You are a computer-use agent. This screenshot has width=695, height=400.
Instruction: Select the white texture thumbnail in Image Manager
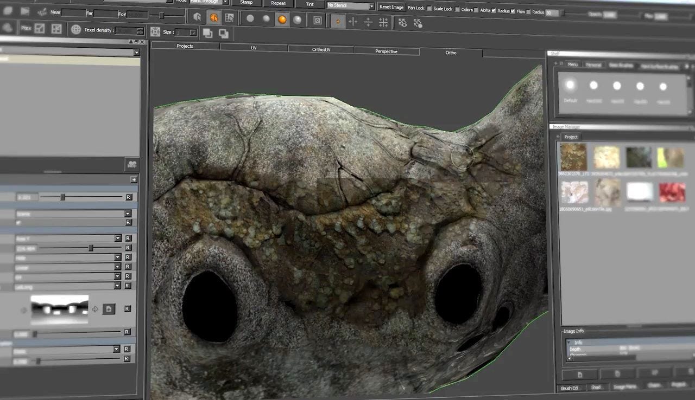639,191
